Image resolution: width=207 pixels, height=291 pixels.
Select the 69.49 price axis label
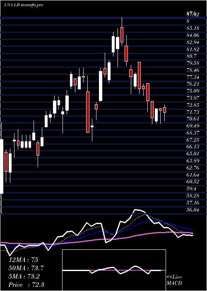click(x=193, y=126)
